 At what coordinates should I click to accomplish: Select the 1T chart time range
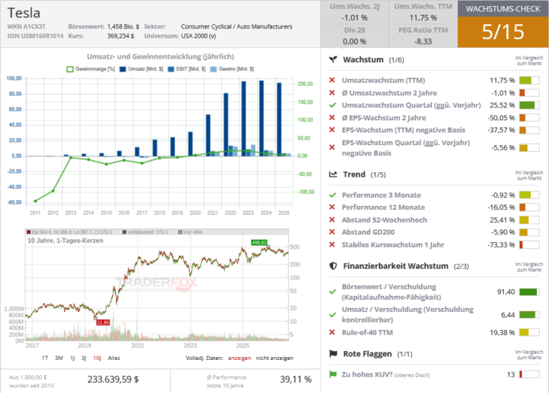(x=45, y=358)
